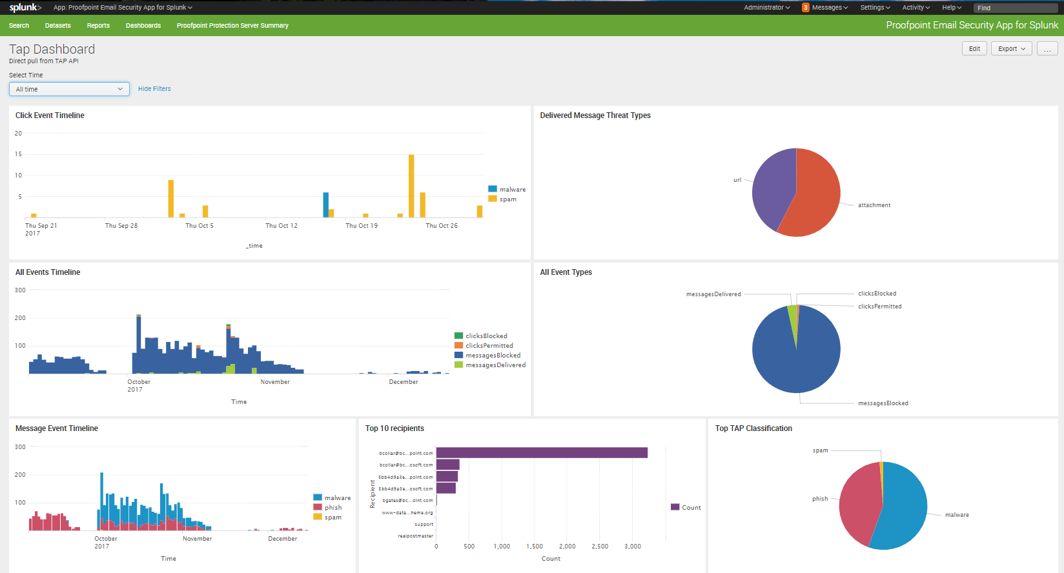Click the orange messages count badge

(806, 8)
